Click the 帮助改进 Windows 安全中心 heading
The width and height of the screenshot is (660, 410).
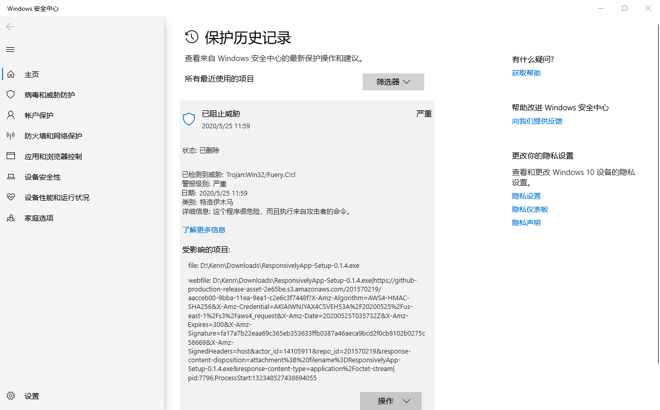(x=560, y=107)
